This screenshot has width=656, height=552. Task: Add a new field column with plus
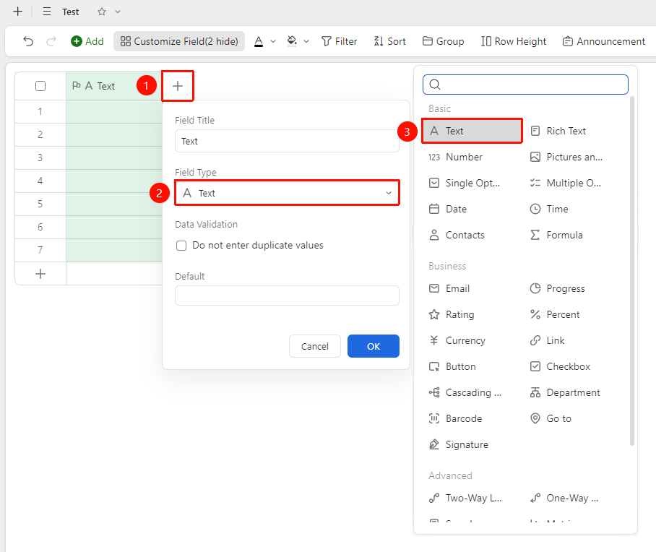click(178, 86)
